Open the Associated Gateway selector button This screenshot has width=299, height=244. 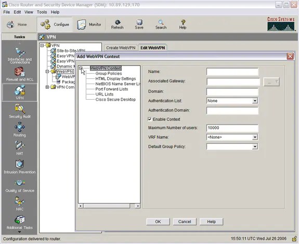(271, 82)
